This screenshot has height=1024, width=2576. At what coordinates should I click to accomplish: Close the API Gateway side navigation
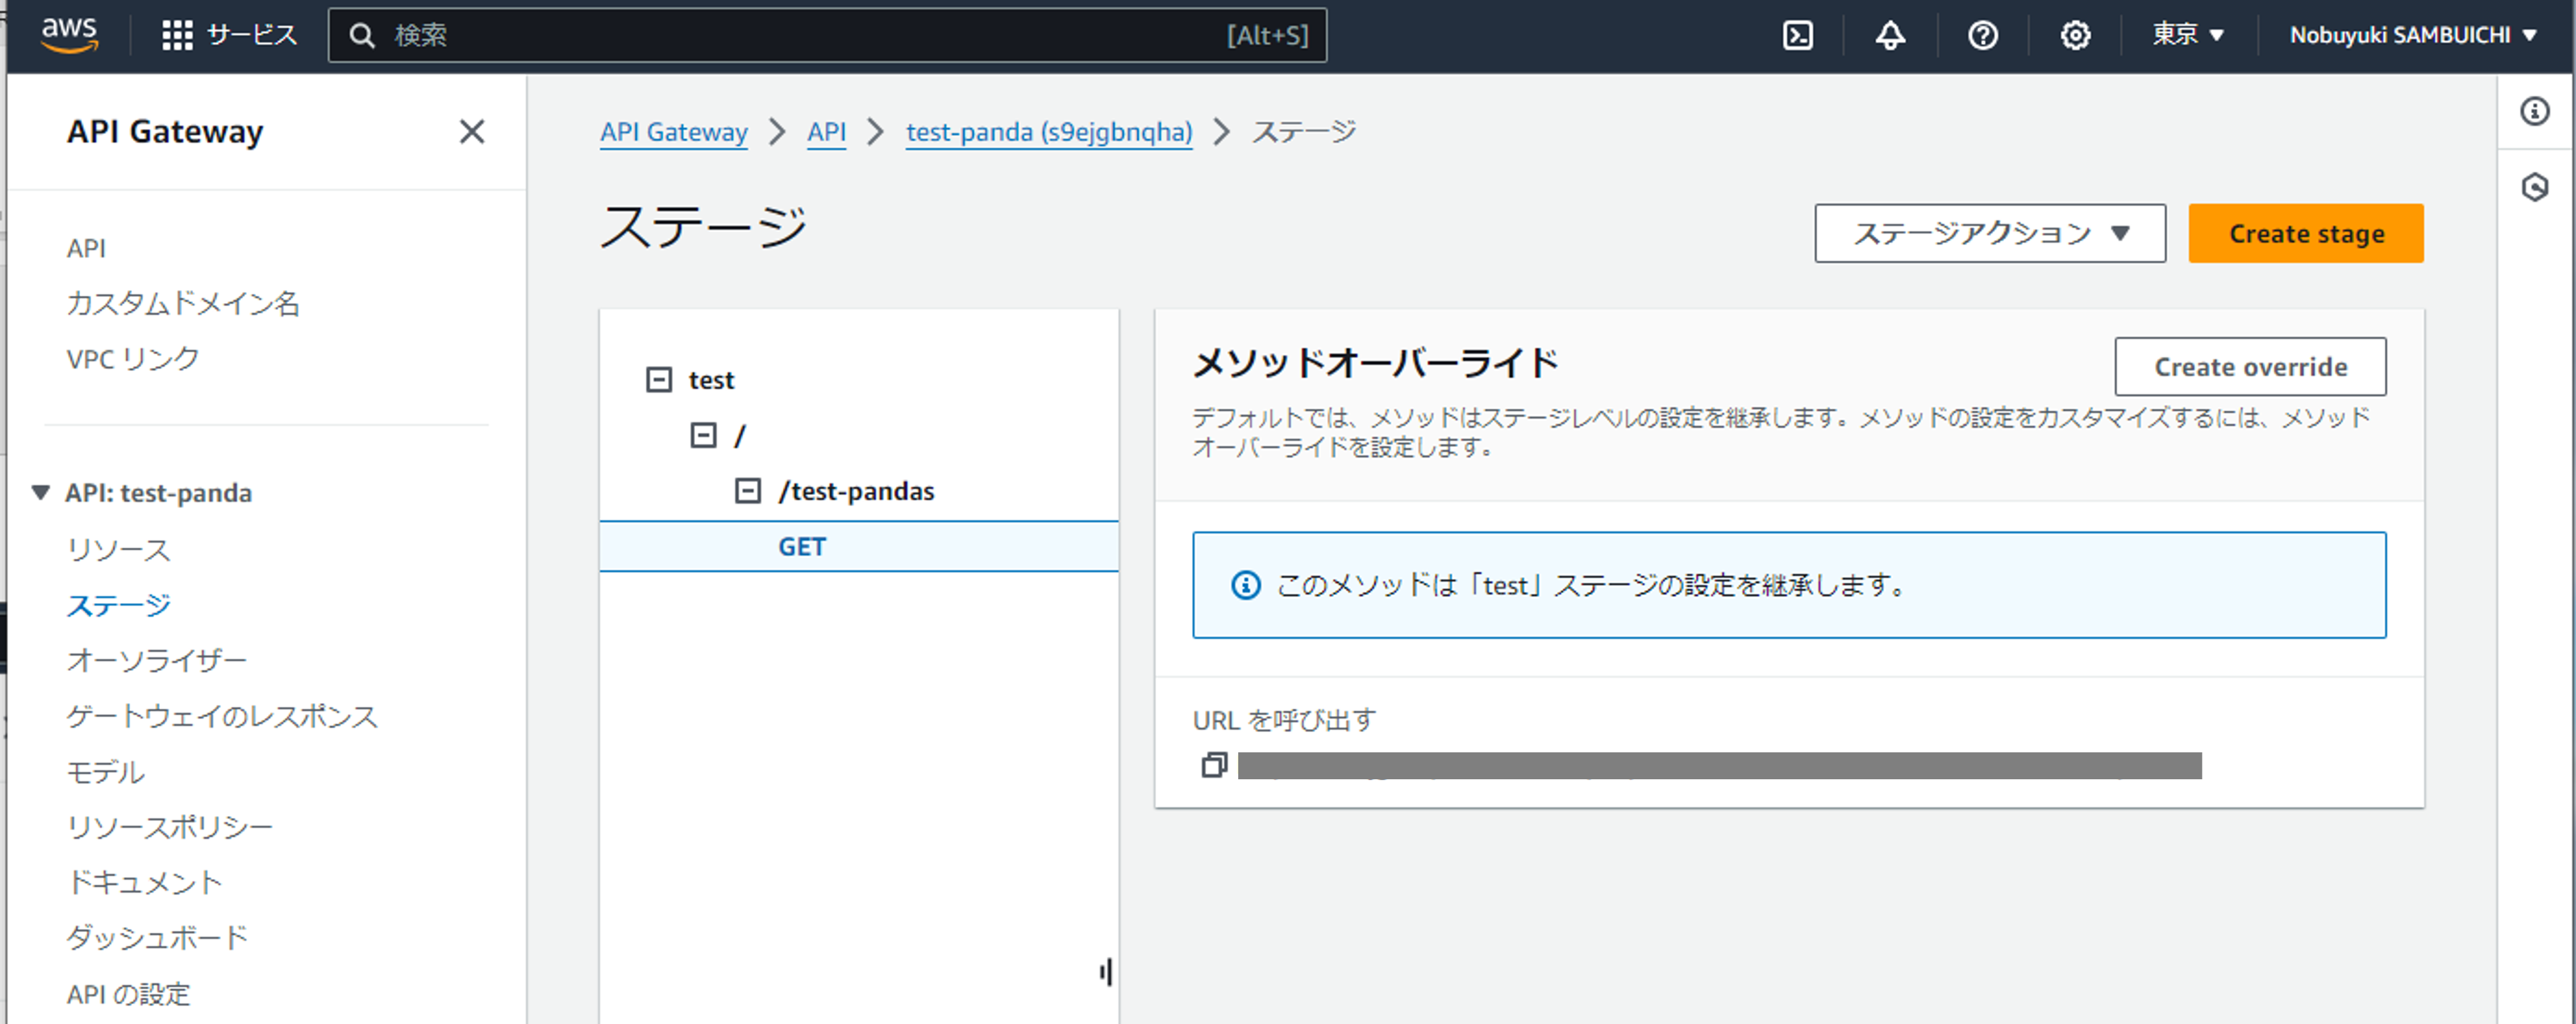(472, 132)
